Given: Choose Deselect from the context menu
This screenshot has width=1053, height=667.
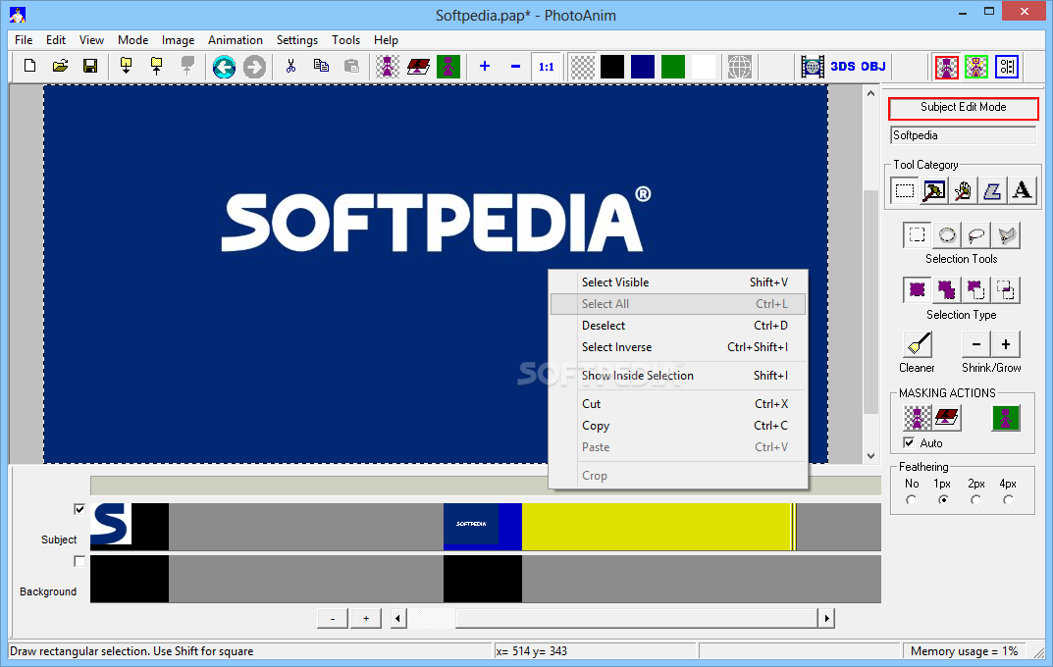Looking at the screenshot, I should click(678, 326).
